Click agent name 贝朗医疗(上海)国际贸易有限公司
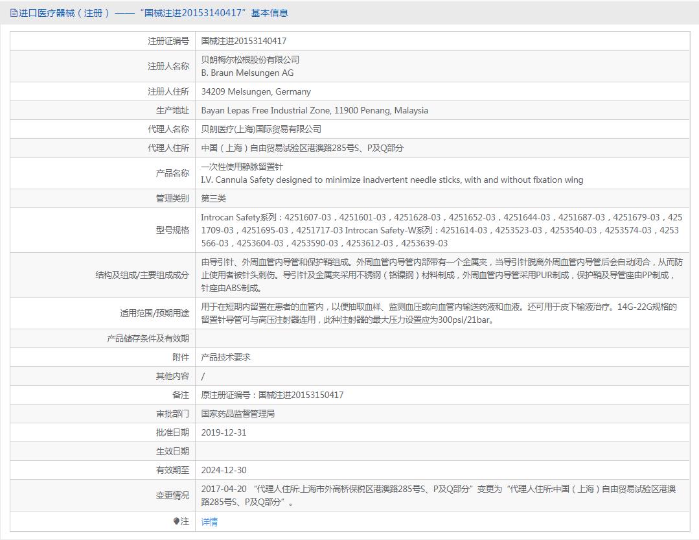Viewport: 699px width, 540px height. 261,129
